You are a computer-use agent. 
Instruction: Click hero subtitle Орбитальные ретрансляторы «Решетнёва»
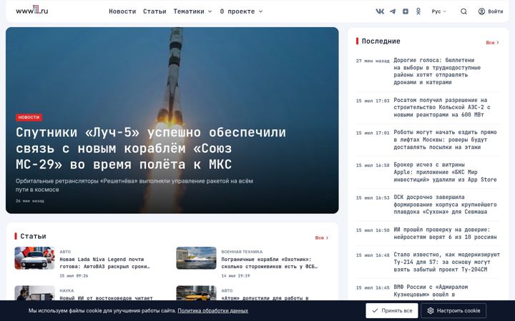click(134, 185)
